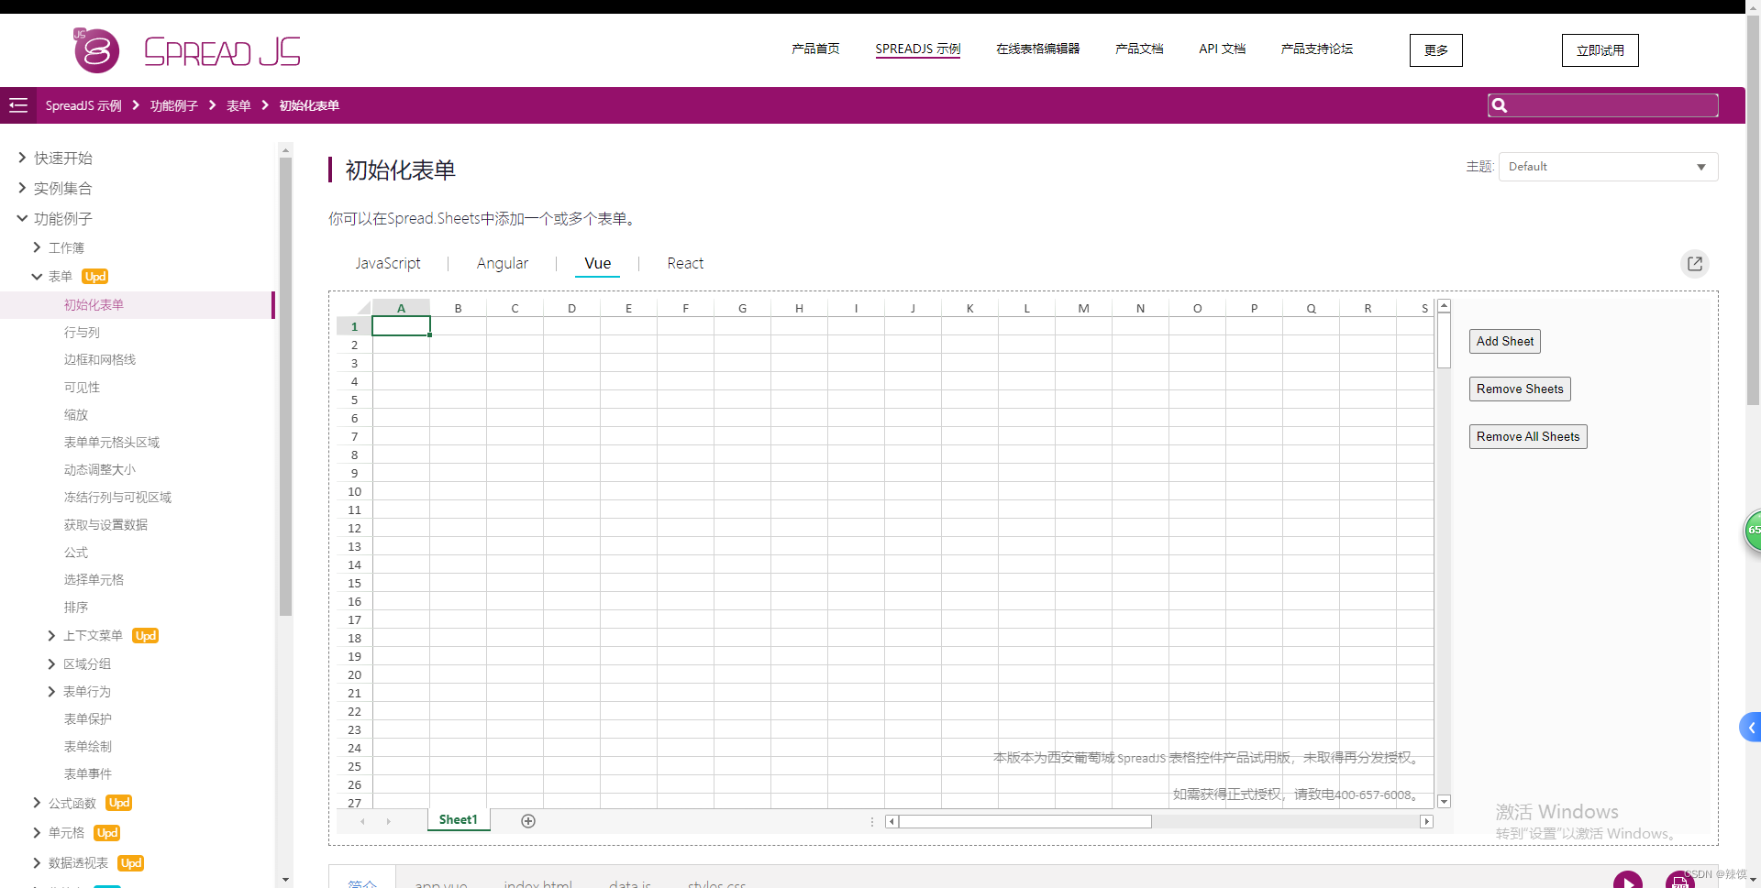Click the SpreadJS logo
This screenshot has height=888, width=1761.
tap(187, 50)
